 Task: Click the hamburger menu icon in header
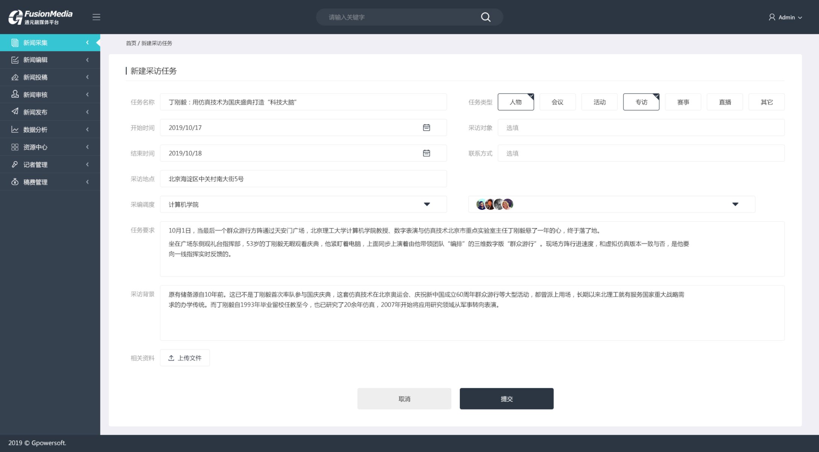coord(96,17)
